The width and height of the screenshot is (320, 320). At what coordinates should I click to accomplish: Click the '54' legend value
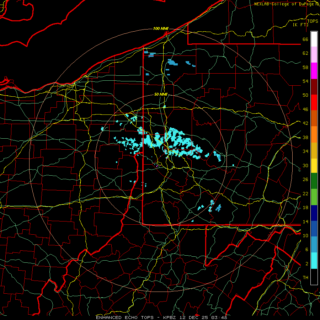click(x=305, y=81)
